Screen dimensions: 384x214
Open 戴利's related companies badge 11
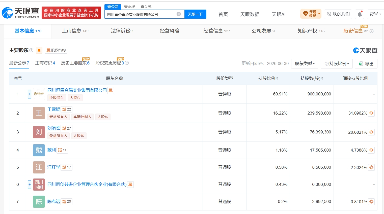tap(62, 150)
